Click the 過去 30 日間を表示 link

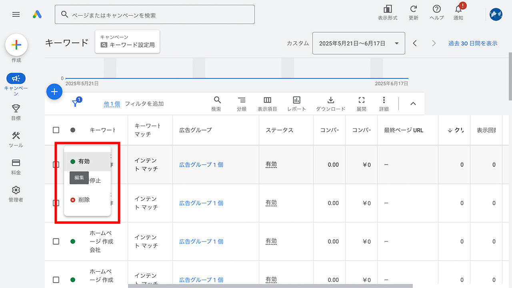click(473, 43)
